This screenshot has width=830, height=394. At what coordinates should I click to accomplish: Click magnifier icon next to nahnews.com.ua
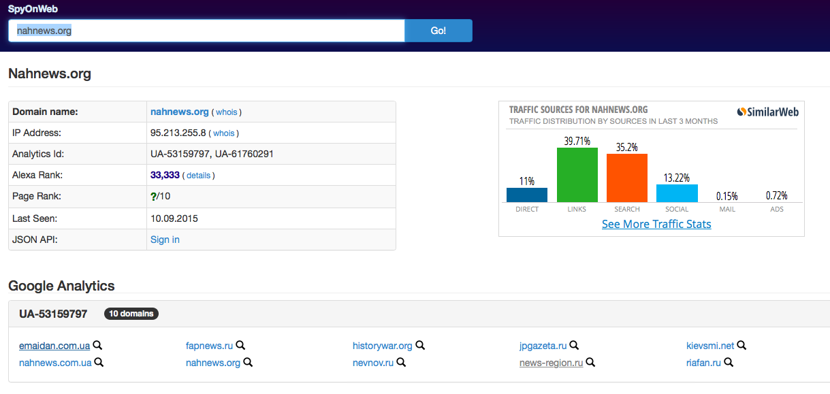point(99,363)
